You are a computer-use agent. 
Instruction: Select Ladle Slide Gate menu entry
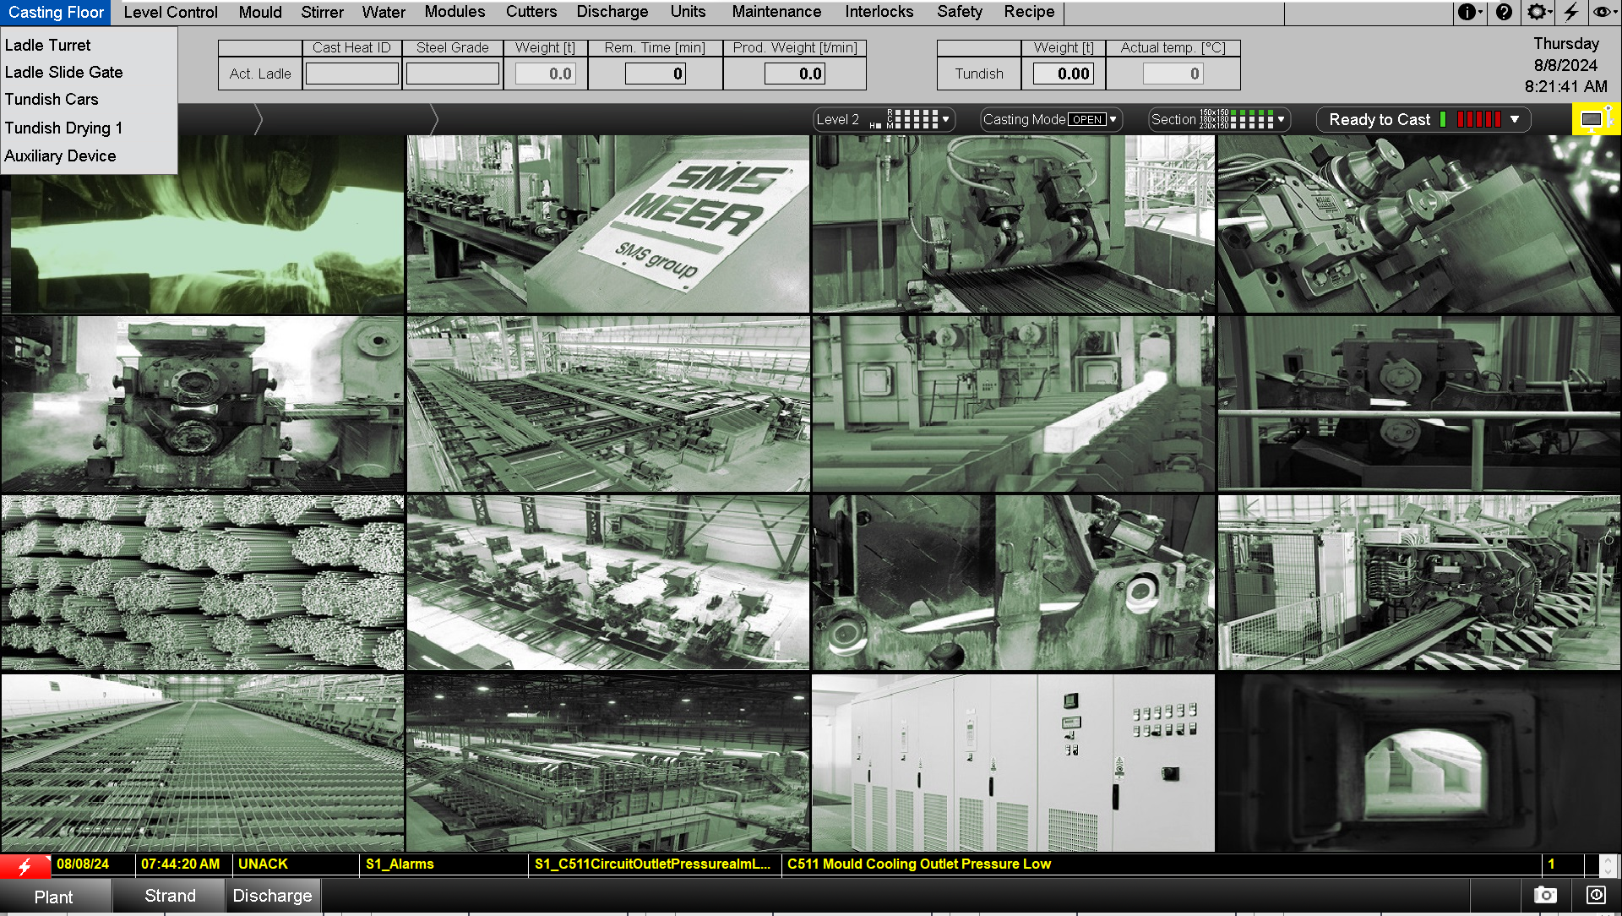click(x=89, y=72)
